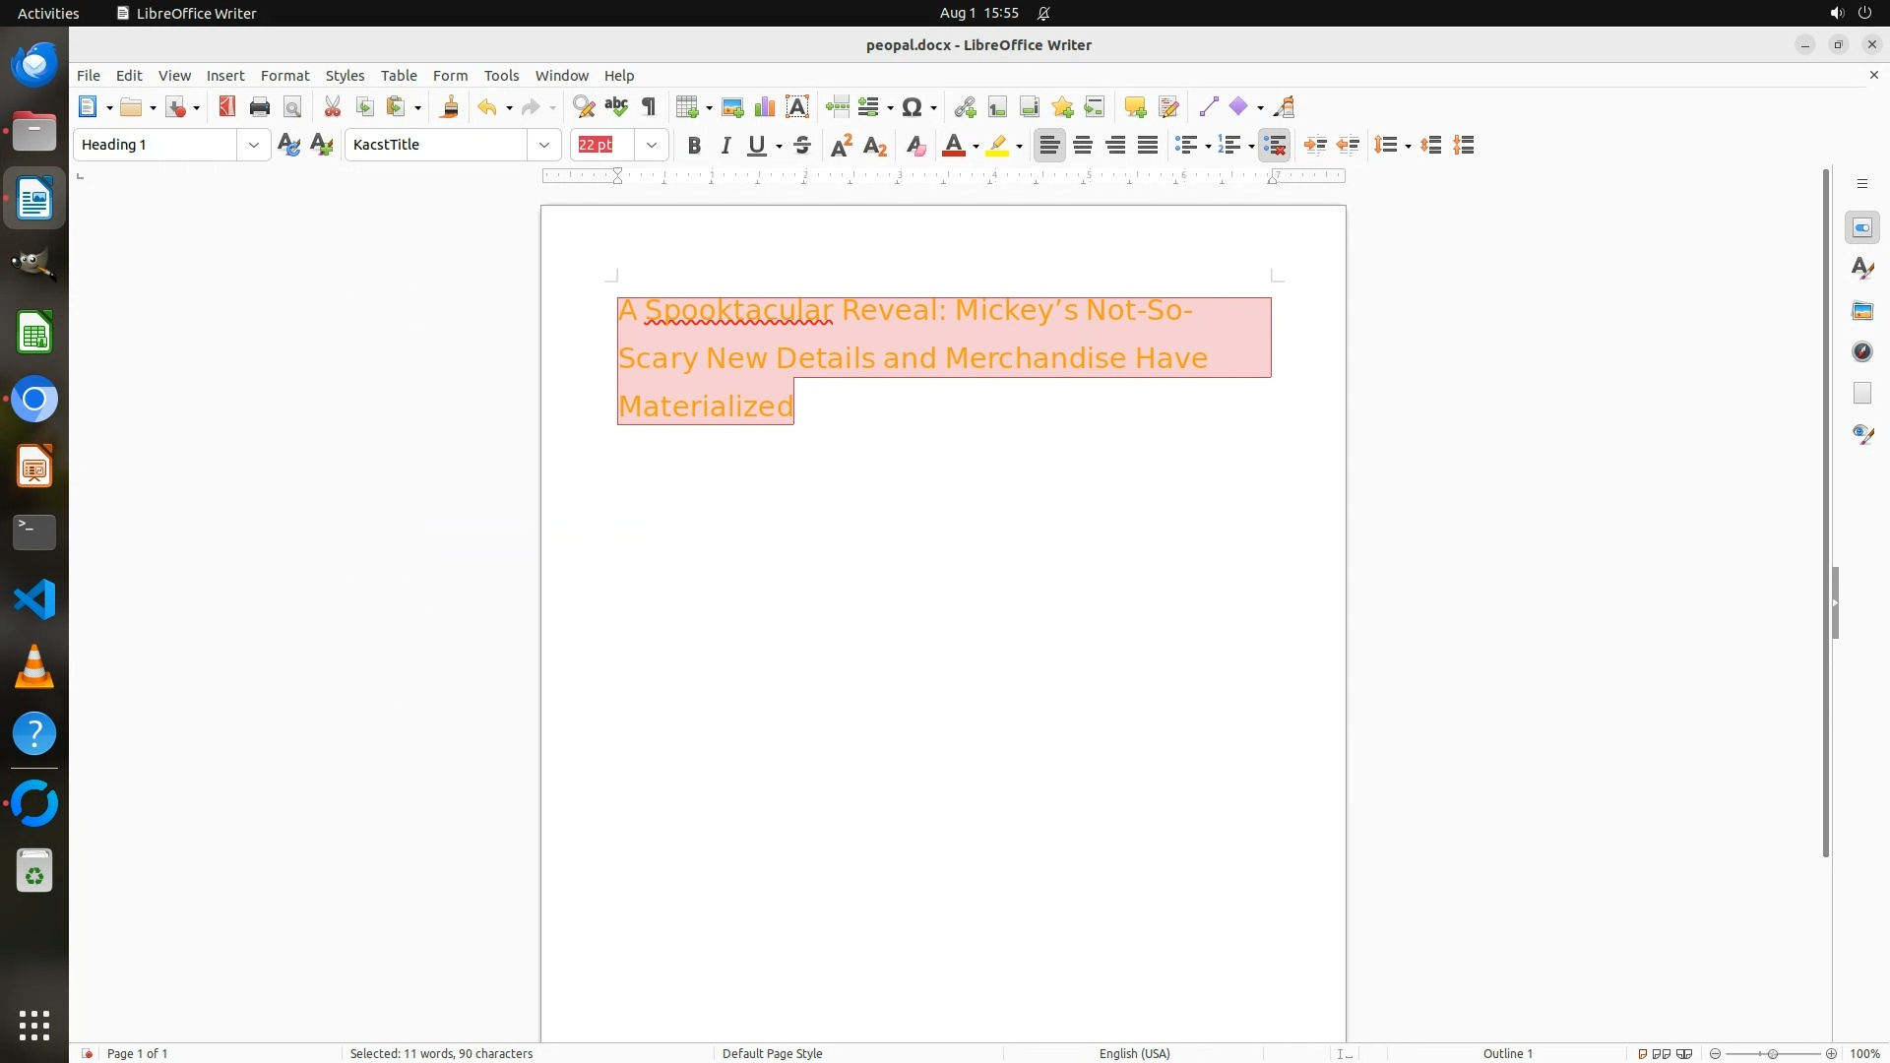Click the Insert Image icon
This screenshot has height=1063, width=1890.
click(732, 107)
